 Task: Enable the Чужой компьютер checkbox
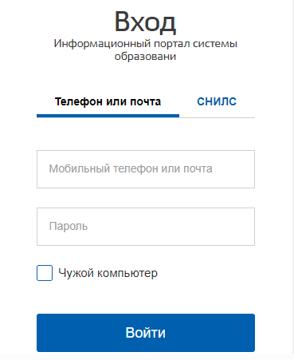click(x=45, y=273)
